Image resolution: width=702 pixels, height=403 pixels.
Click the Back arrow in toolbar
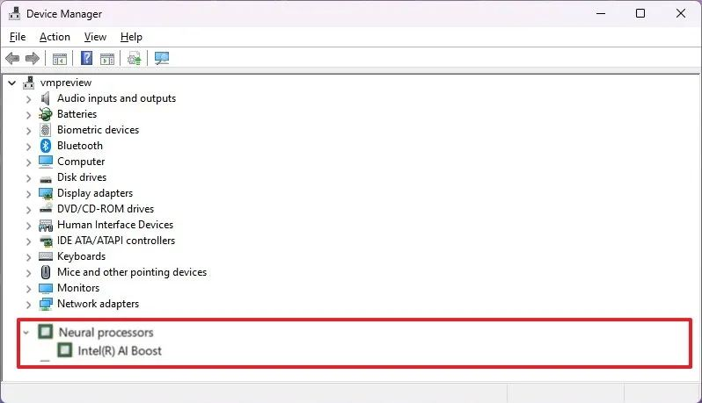[12, 59]
